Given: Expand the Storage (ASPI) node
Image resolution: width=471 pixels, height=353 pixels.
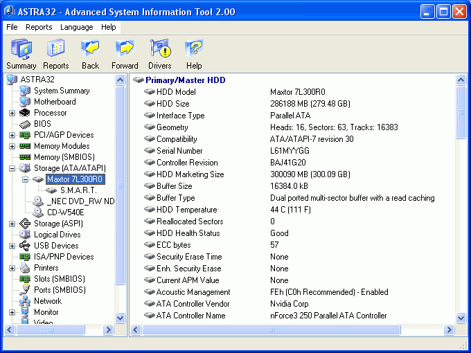Looking at the screenshot, I should [12, 224].
